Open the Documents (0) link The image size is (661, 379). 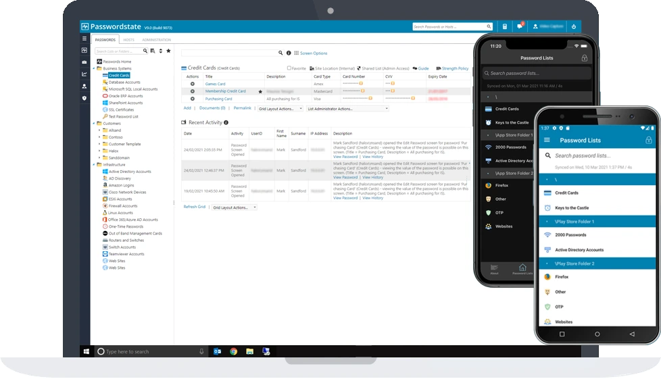[x=212, y=108]
